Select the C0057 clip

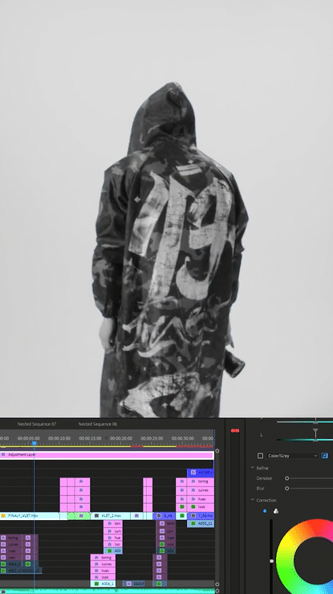[x=136, y=584]
